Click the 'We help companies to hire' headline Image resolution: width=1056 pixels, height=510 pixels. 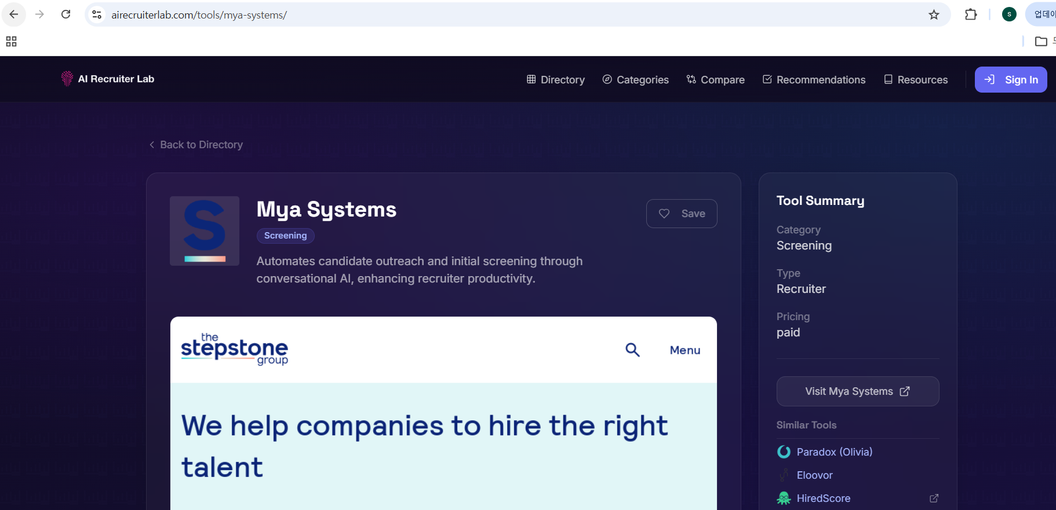(424, 446)
